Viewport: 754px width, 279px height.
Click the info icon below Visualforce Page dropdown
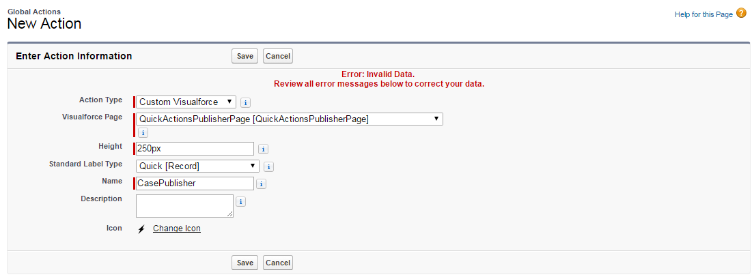[x=143, y=133]
